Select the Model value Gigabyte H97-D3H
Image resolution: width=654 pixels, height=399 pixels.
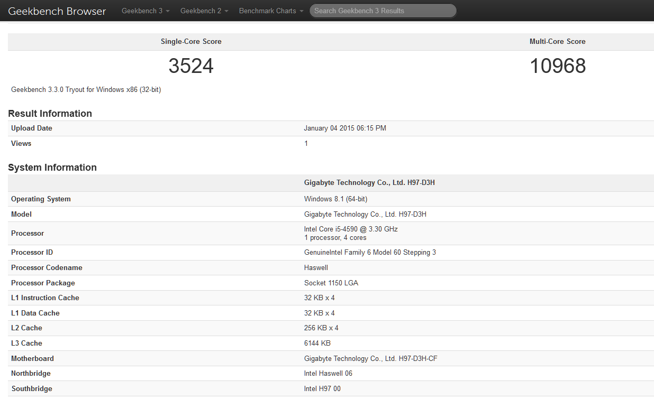click(x=365, y=215)
